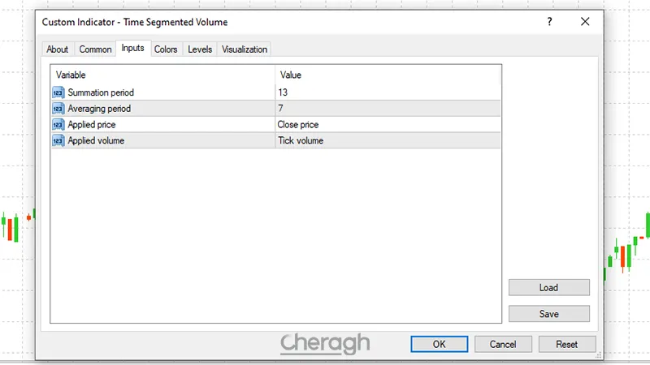Click the Applied volume variable icon

click(x=58, y=141)
